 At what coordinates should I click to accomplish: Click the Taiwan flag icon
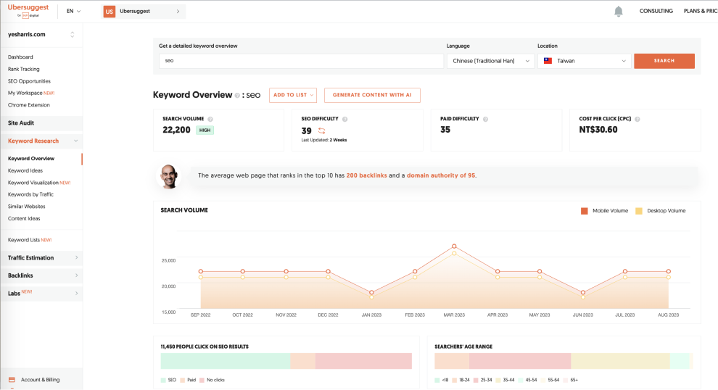tap(548, 61)
